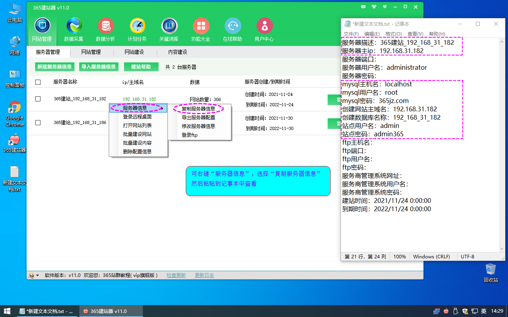This screenshot has height=317, width=508.
Task: Click the network tray icon
Action: point(474,311)
